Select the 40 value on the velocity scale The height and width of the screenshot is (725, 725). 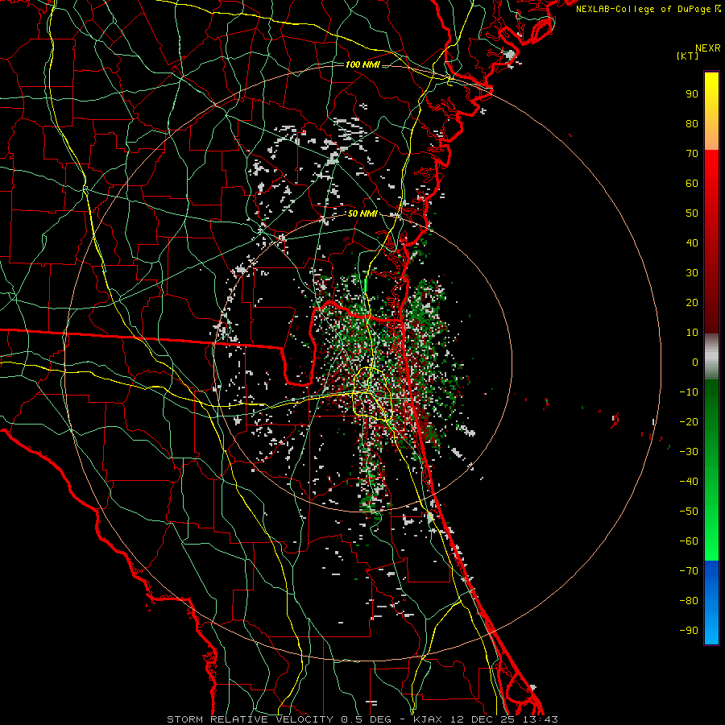tap(692, 242)
